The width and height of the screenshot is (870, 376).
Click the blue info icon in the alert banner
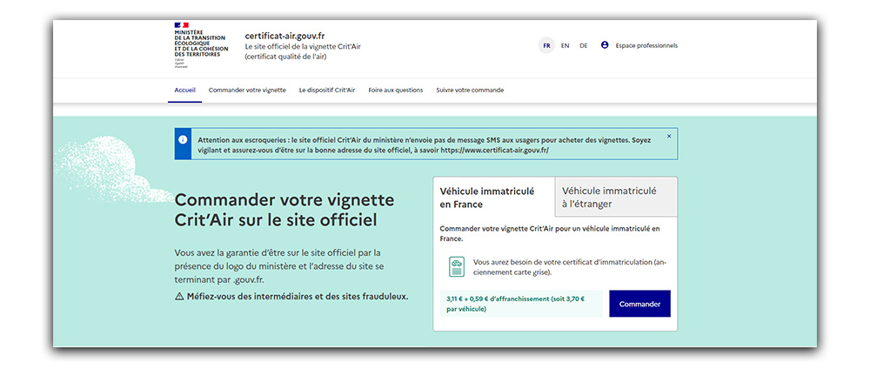tap(183, 140)
